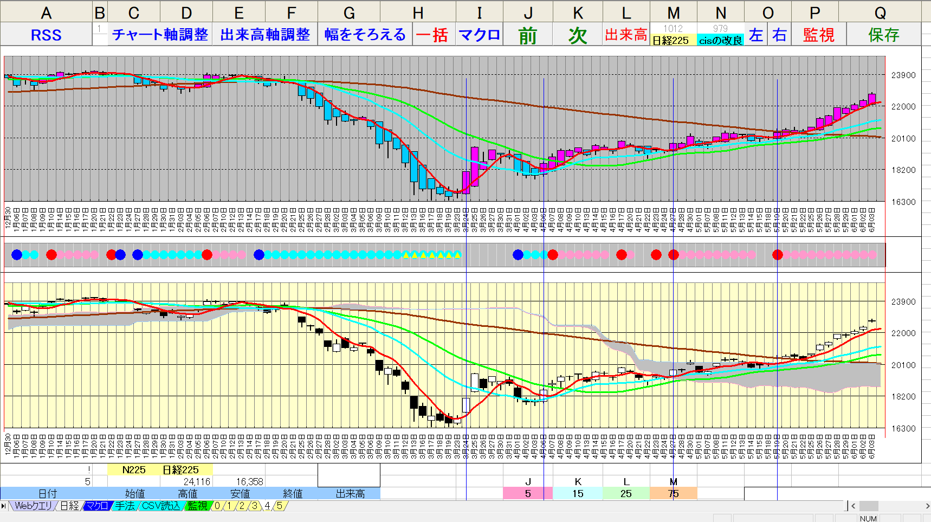
Task: Select column B header
Action: 100,12
